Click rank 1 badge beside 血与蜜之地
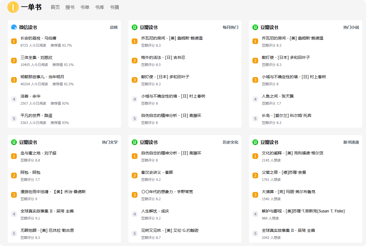This screenshot has height=246, width=366. [14, 156]
